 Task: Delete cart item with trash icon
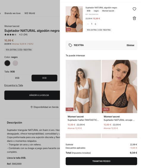point(134,18)
